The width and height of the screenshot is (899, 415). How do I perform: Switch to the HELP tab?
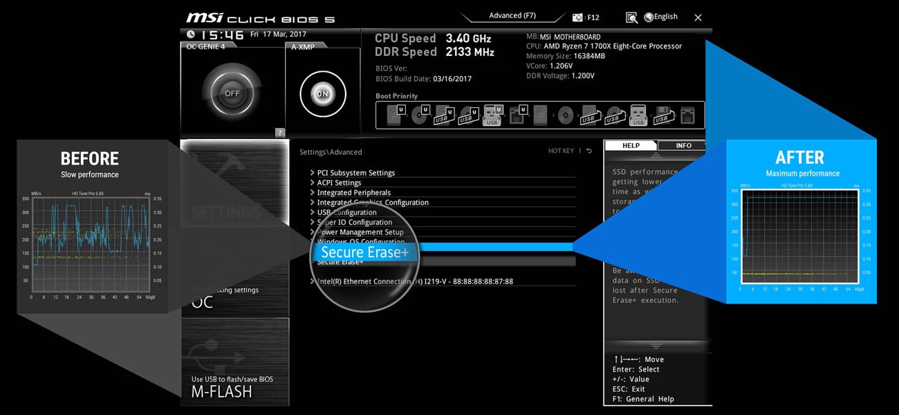(x=631, y=145)
